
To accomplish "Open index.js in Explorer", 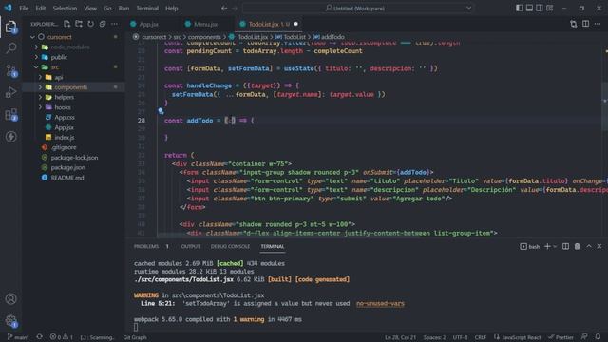I will tap(65, 137).
